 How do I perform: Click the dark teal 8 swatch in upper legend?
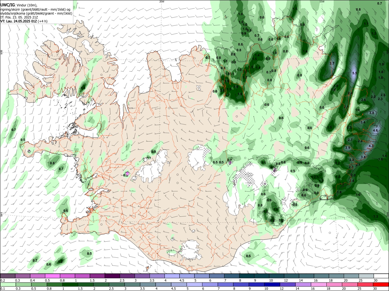tap(247, 276)
